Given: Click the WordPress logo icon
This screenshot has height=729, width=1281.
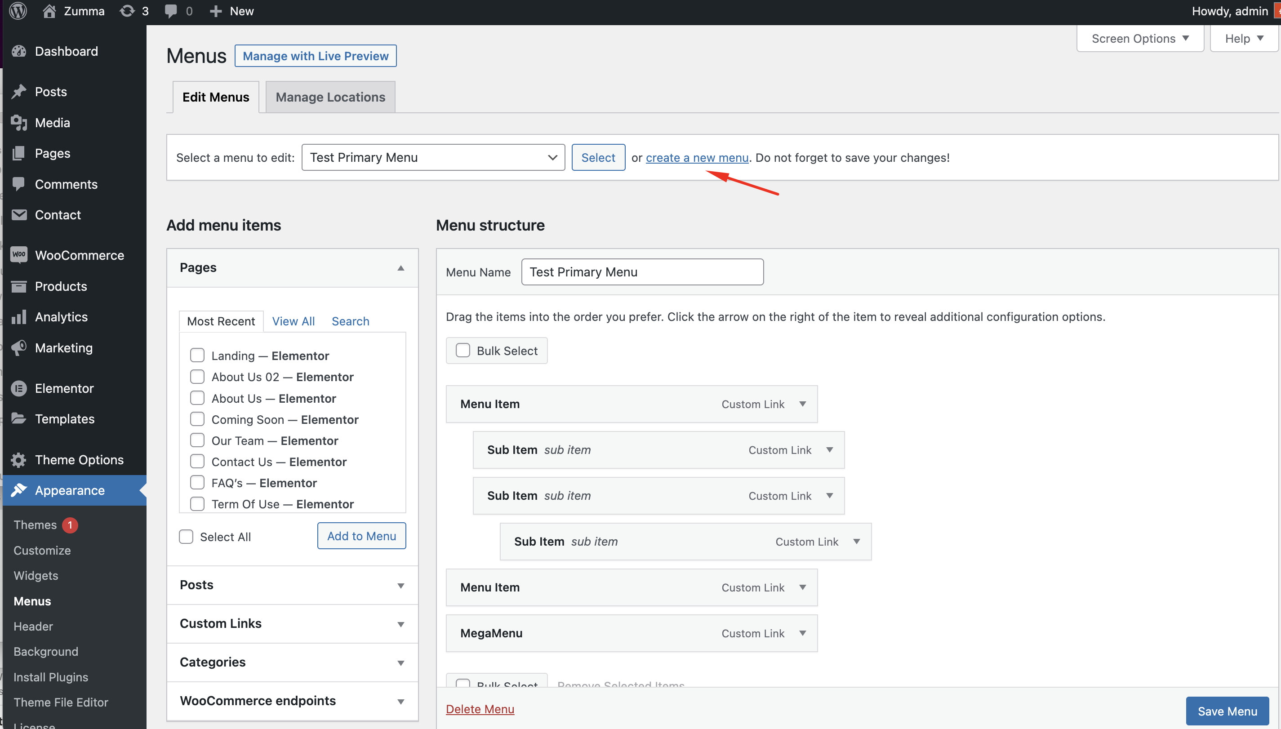Looking at the screenshot, I should point(18,11).
